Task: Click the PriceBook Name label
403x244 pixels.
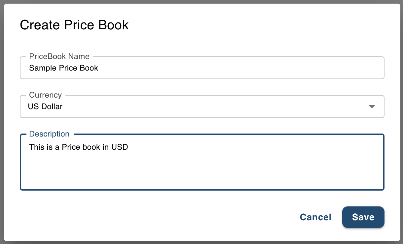Action: (59, 56)
